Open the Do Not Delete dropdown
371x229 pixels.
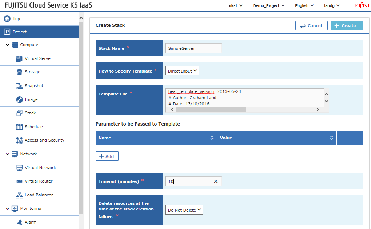click(x=184, y=210)
